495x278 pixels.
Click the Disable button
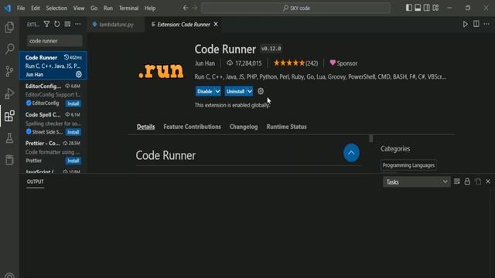pos(204,91)
